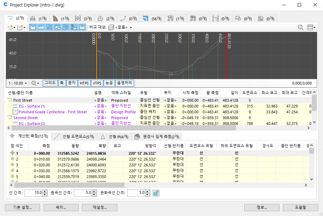Toggle the 음영처리 shading option
The image size is (323, 216).
click(x=125, y=83)
